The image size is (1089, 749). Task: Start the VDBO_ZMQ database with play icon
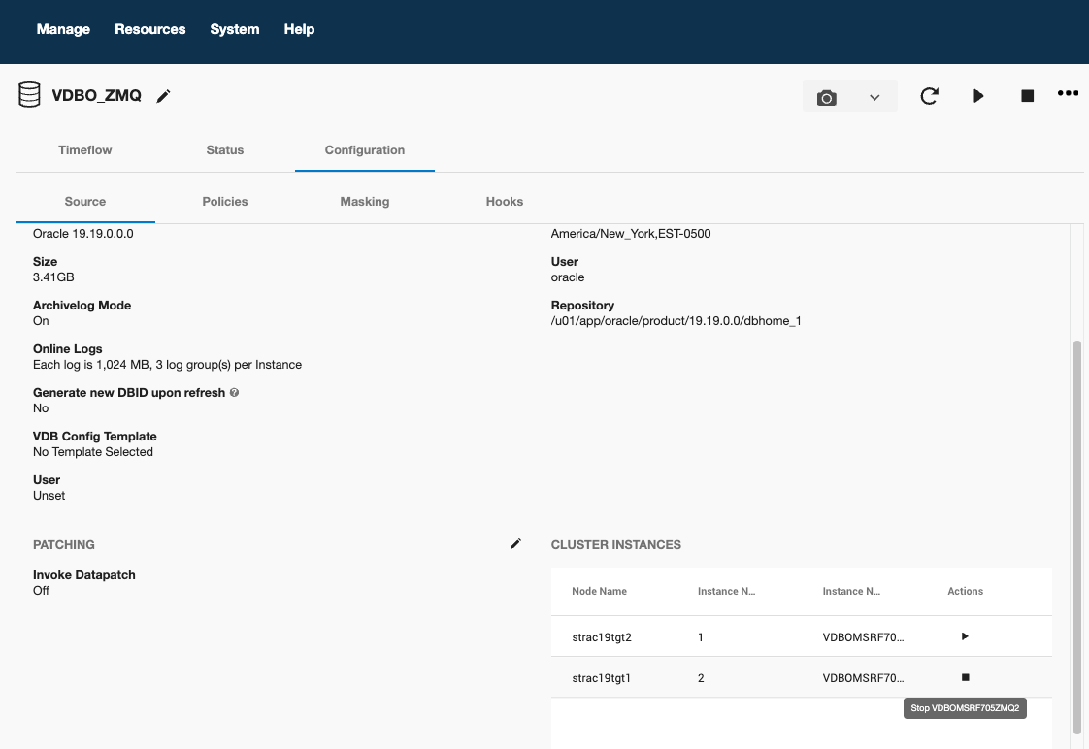(978, 95)
